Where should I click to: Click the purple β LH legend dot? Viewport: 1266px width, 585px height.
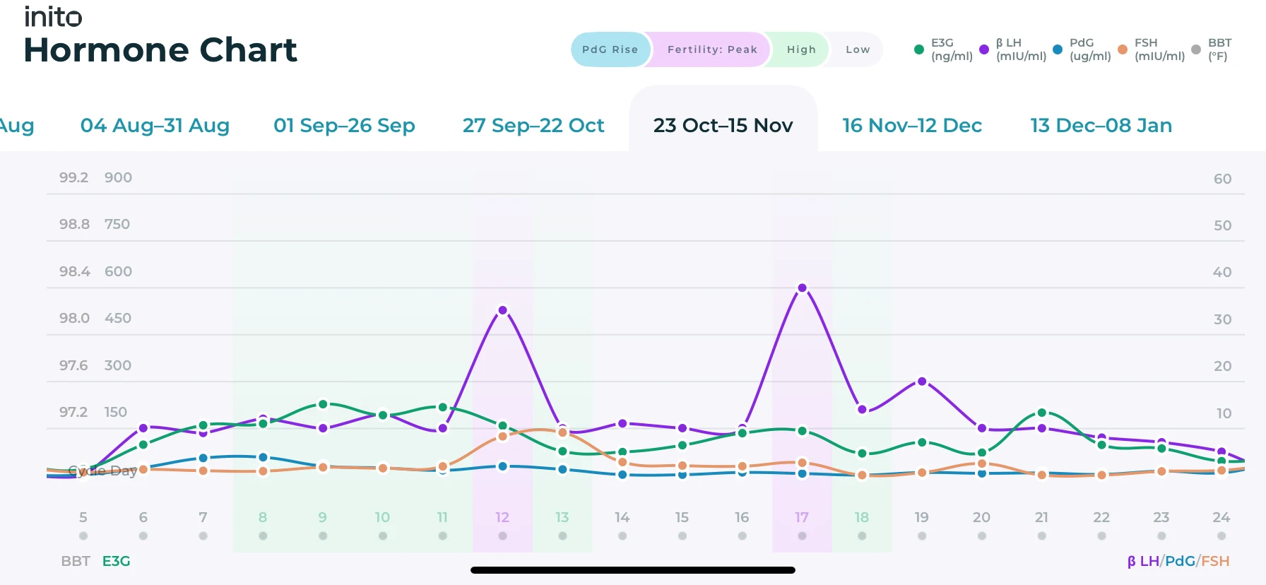pos(984,49)
